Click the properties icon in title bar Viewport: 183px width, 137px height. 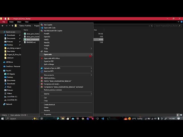[x=5, y=19]
